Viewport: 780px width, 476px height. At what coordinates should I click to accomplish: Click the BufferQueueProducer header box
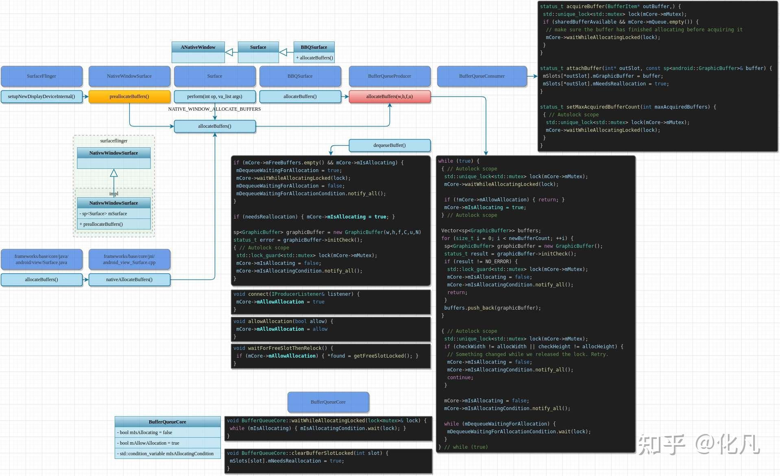(390, 76)
